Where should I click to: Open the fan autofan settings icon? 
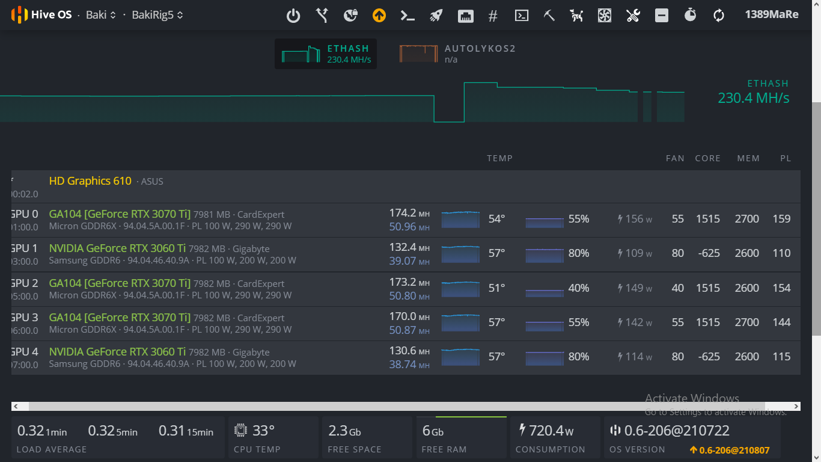tap(605, 16)
